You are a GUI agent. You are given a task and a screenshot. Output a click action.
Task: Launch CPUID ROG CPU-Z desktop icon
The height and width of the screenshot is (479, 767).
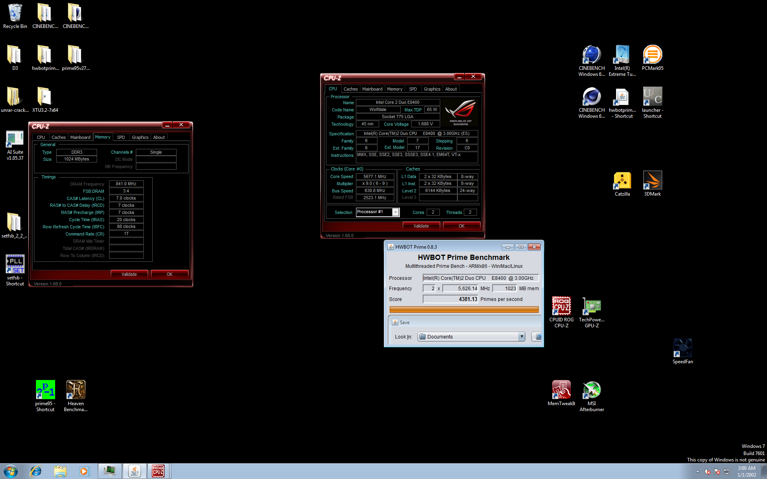(x=561, y=312)
